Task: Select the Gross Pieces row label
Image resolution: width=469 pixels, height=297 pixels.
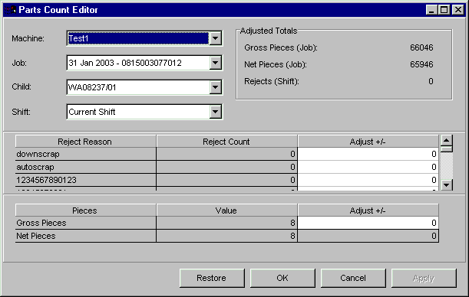Action: point(85,223)
